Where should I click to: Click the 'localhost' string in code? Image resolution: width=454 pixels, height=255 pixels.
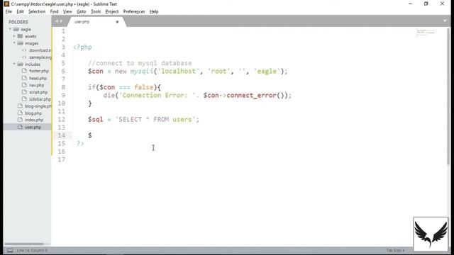[179, 71]
